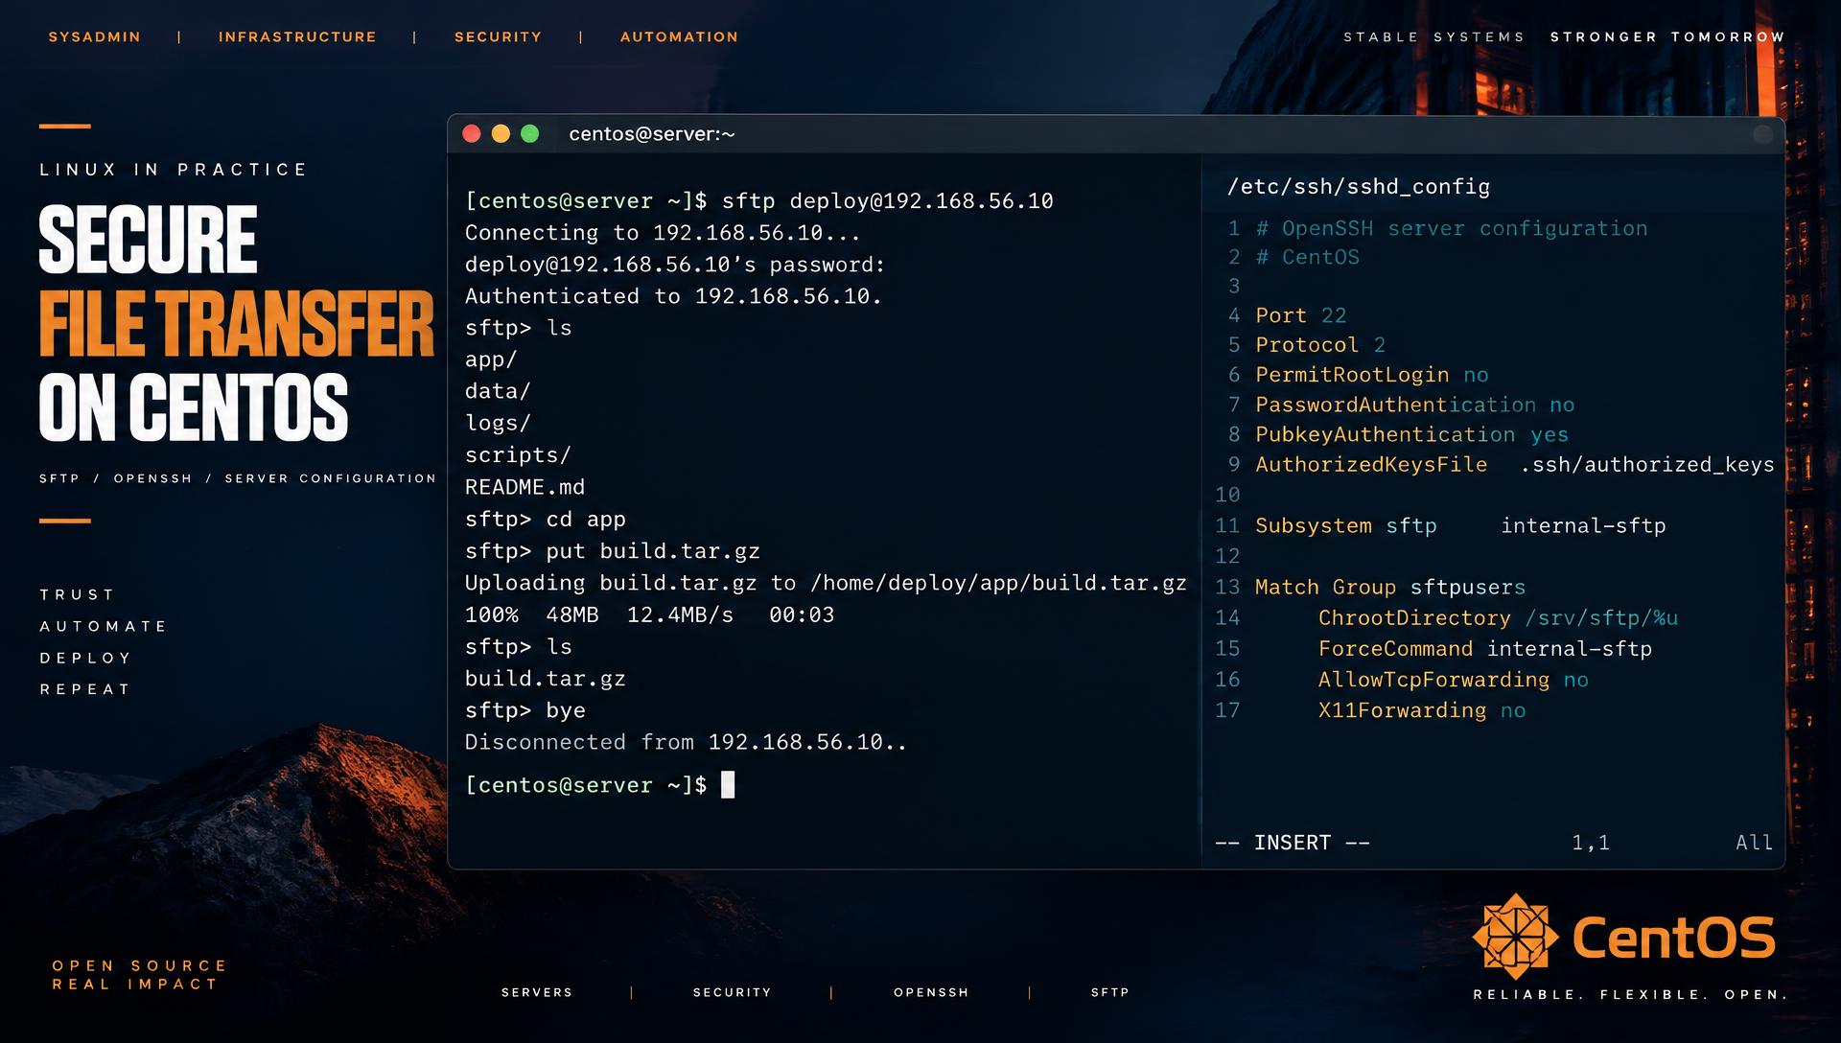This screenshot has width=1841, height=1043.
Task: Click the CentOS wordmark text
Action: 1674,937
